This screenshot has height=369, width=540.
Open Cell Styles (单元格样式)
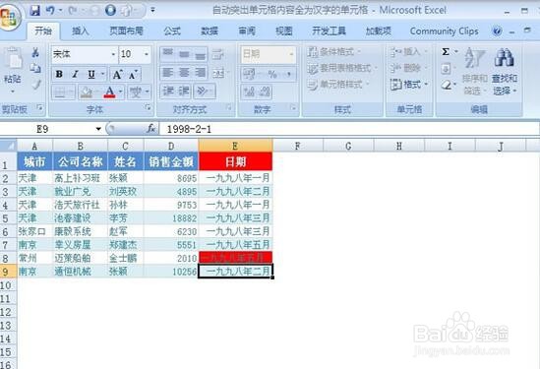338,84
